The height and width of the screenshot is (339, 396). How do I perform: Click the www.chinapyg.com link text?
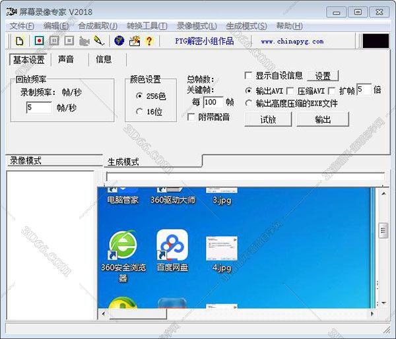tap(292, 41)
